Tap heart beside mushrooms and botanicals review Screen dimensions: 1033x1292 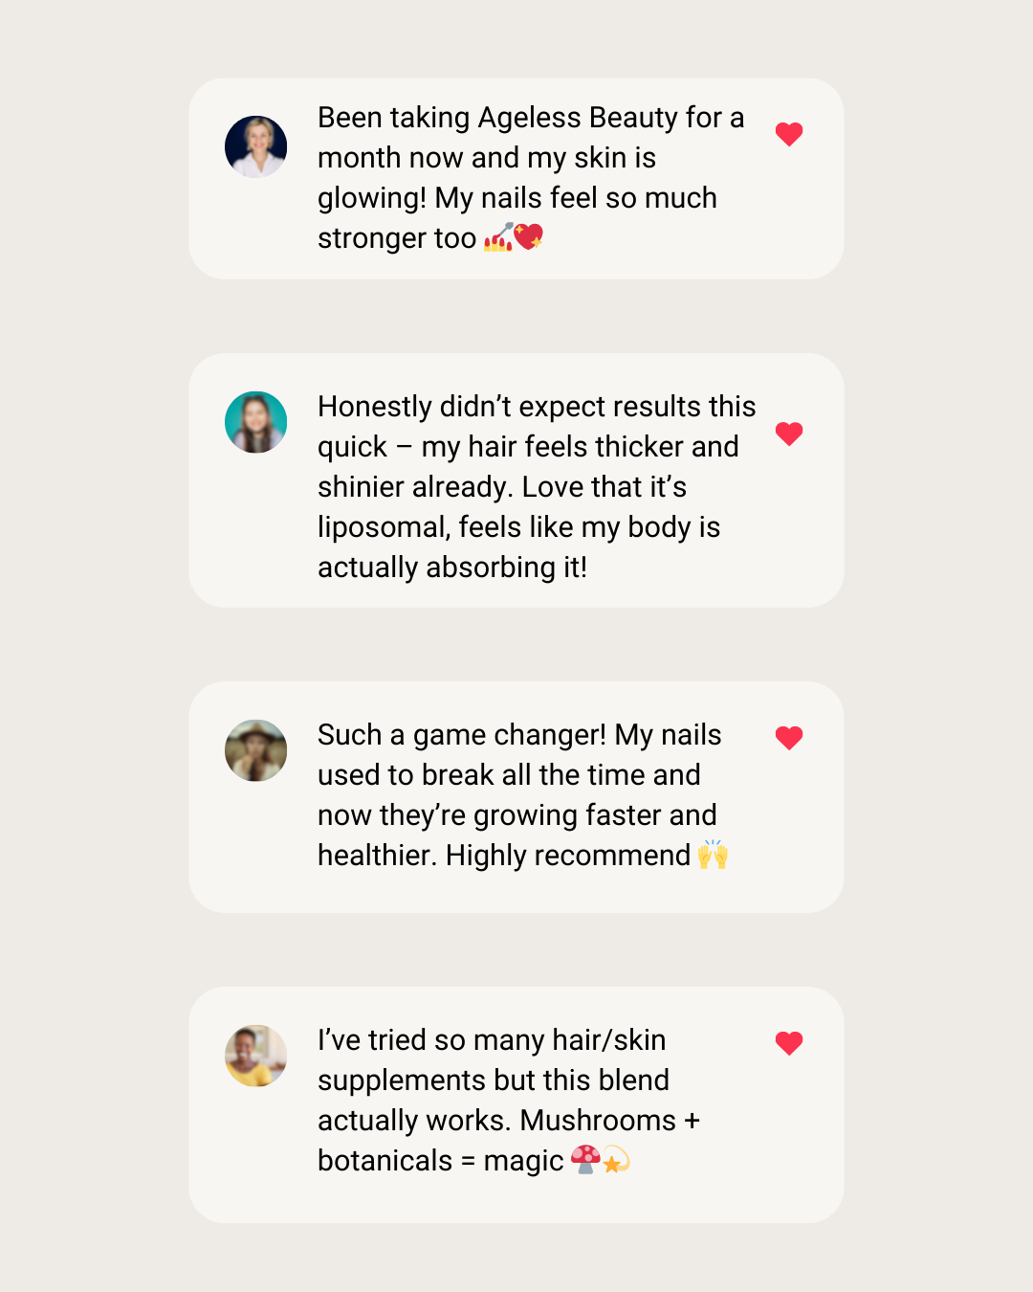[789, 1043]
